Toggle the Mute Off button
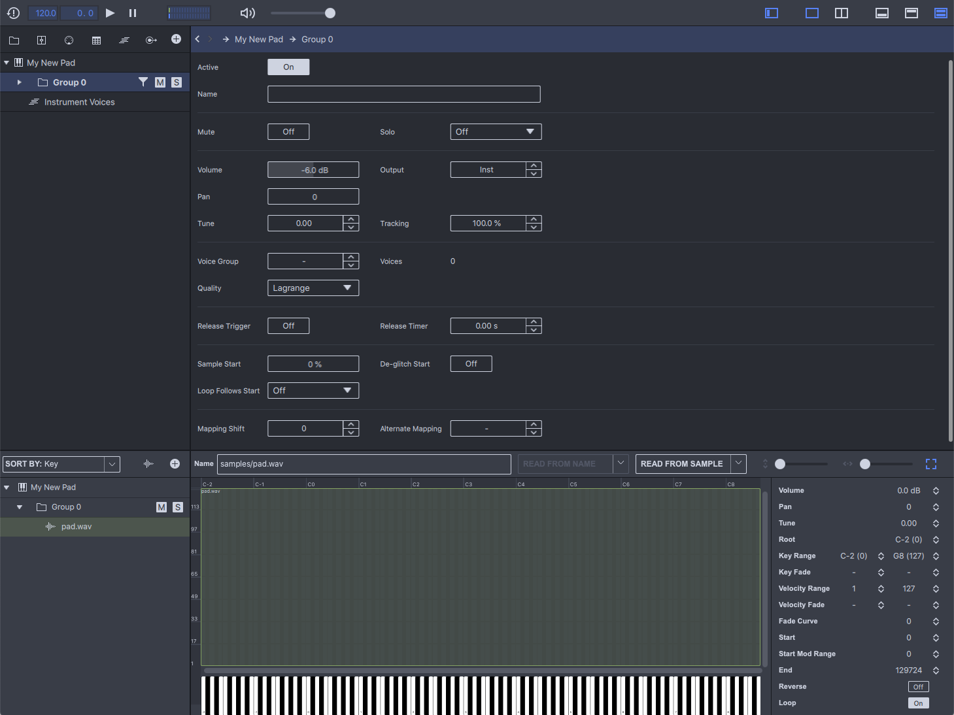This screenshot has height=715, width=954. 288,132
